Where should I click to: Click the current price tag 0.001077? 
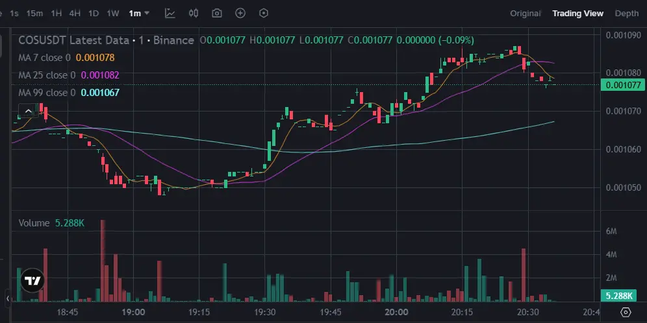[623, 85]
